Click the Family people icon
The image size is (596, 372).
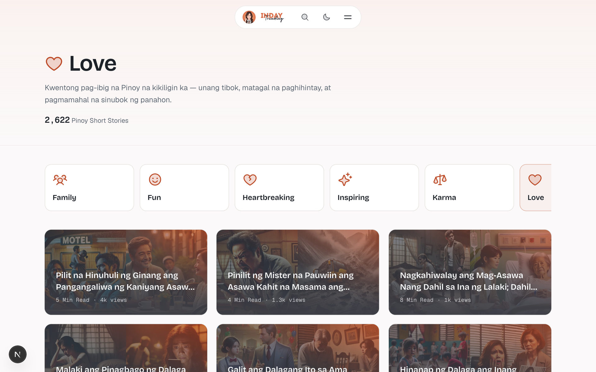(60, 179)
